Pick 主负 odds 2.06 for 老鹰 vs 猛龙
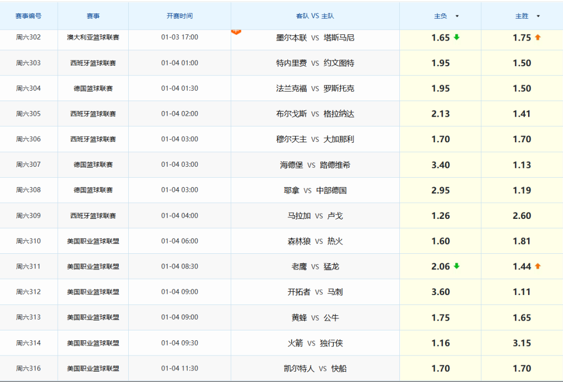Viewport: 563px width, 382px height. click(x=440, y=266)
